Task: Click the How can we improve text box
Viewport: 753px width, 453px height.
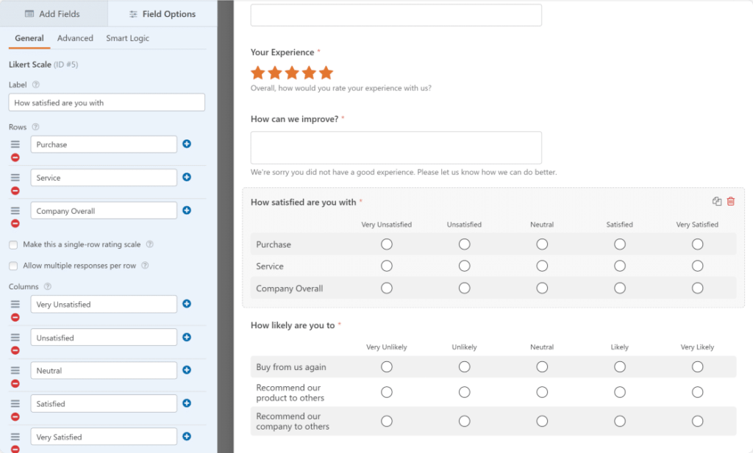Action: click(396, 148)
